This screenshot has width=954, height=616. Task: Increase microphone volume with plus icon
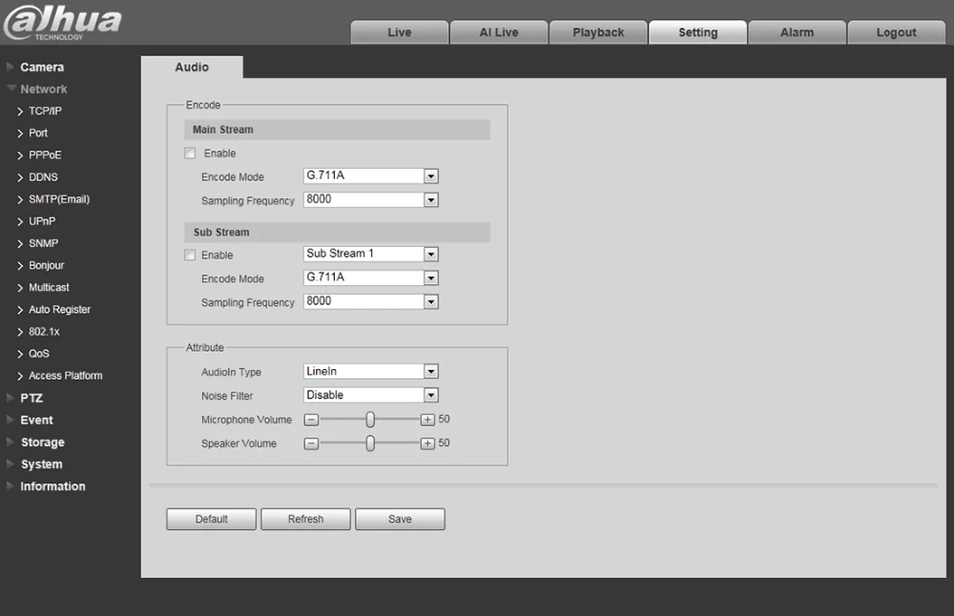(x=427, y=420)
